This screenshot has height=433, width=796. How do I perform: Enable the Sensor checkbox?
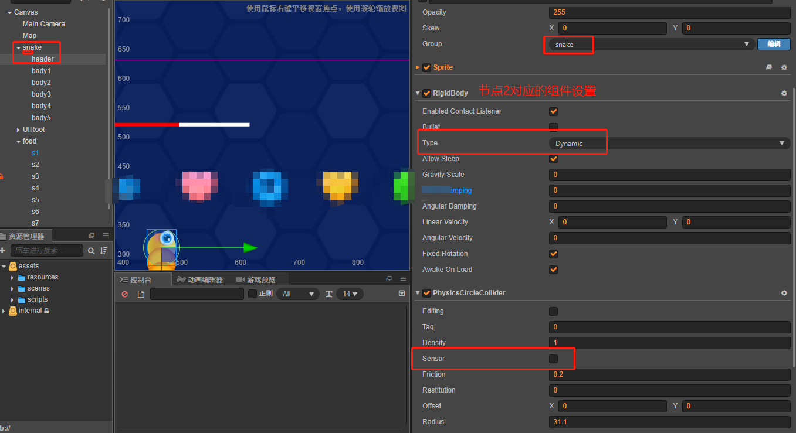(x=553, y=359)
